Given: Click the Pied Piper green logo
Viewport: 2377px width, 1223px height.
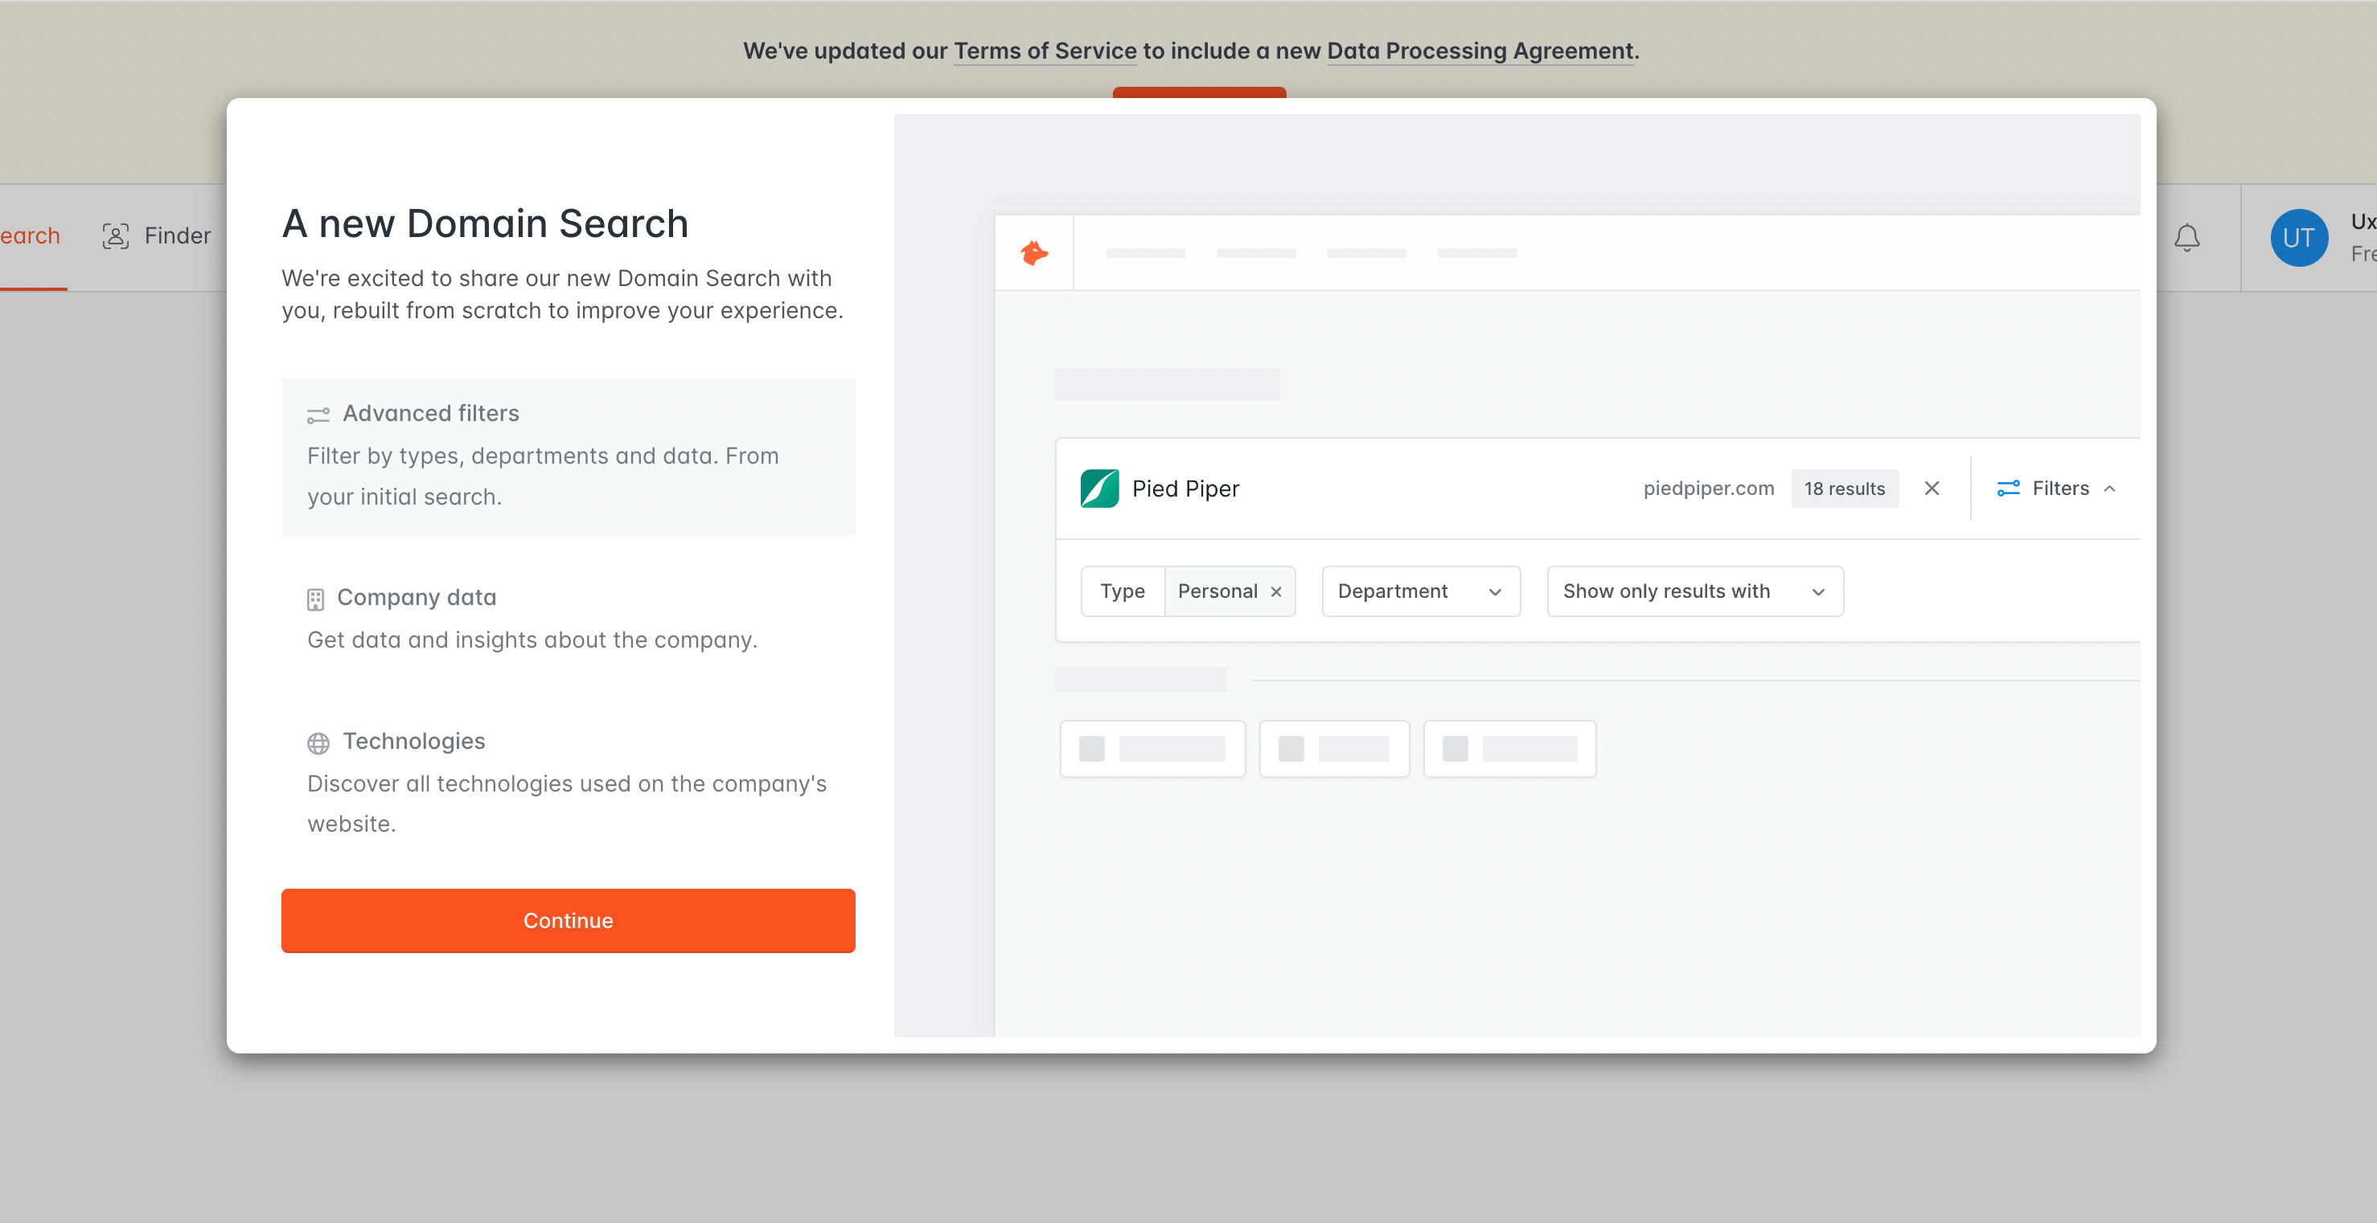Looking at the screenshot, I should [1099, 488].
